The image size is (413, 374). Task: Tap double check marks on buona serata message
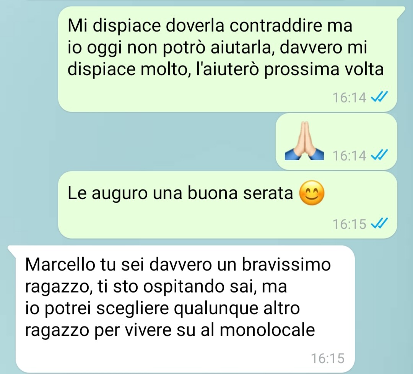[x=379, y=223]
